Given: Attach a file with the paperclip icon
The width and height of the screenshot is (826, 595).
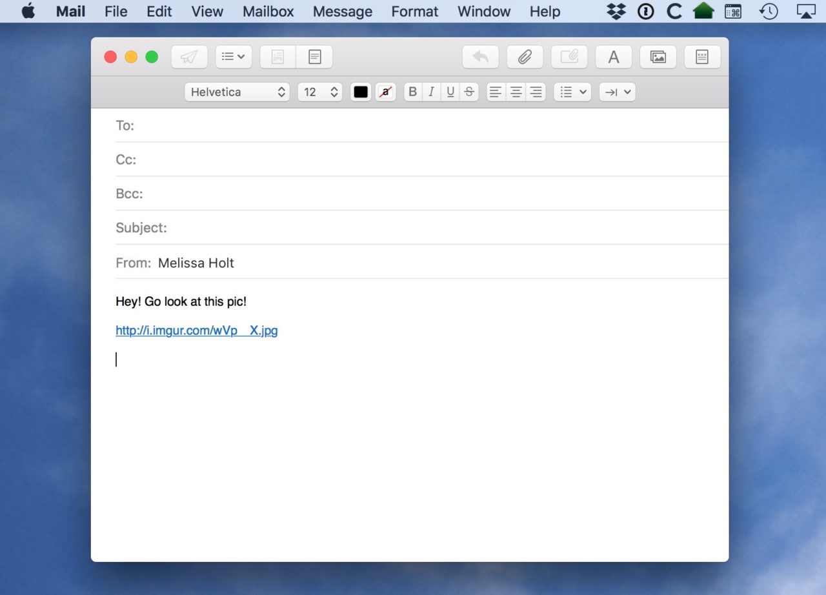Looking at the screenshot, I should click(x=525, y=57).
